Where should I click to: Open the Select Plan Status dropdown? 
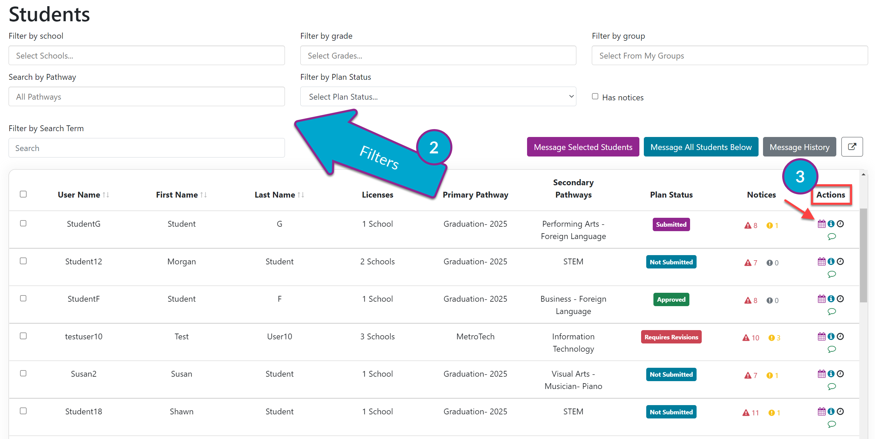438,97
